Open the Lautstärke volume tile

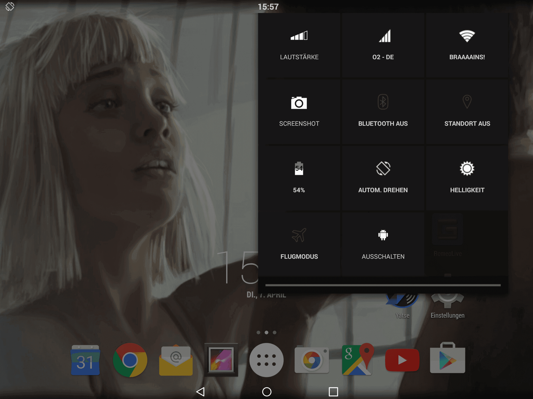point(299,45)
